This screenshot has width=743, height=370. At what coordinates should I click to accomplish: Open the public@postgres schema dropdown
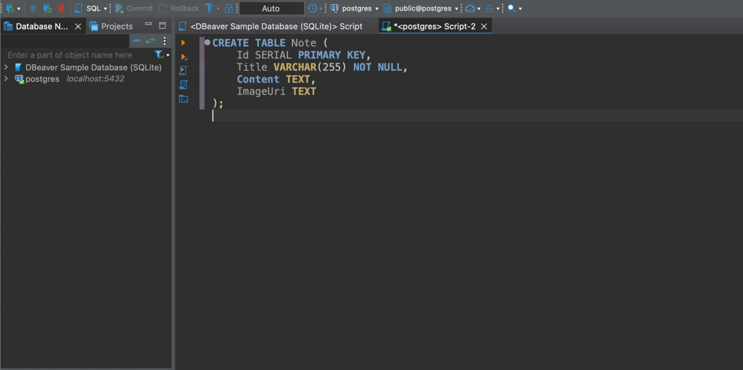(421, 9)
